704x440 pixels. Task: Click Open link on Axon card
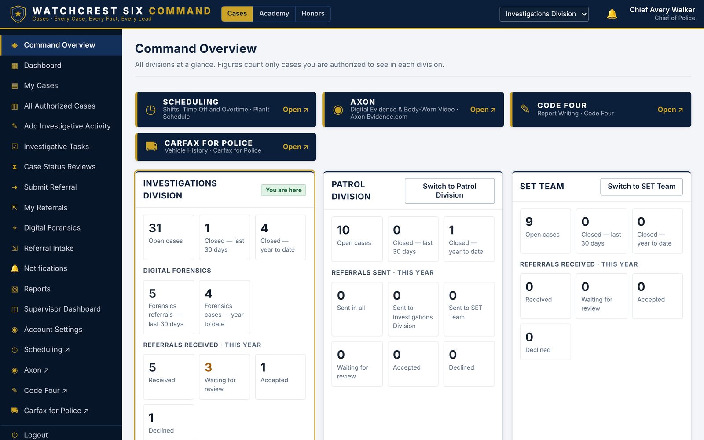click(483, 110)
